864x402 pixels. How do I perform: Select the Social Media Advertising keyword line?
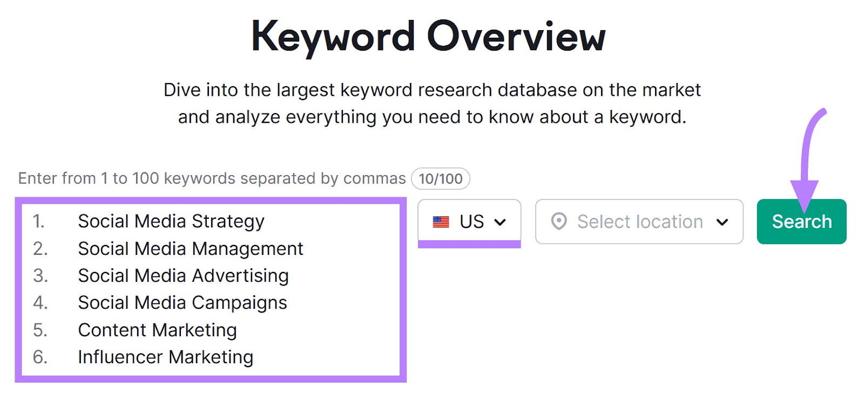point(184,275)
